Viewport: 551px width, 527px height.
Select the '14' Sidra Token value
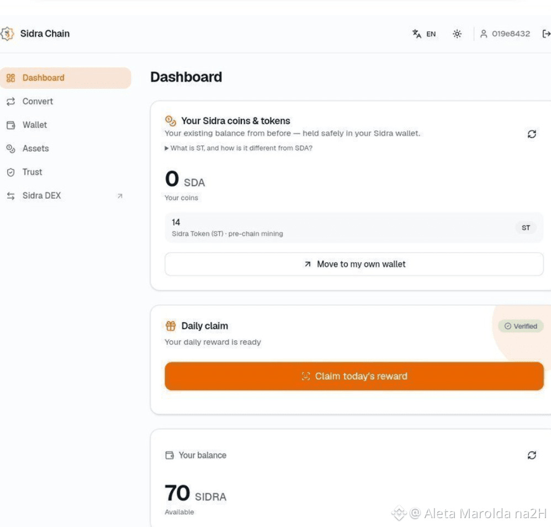[x=176, y=222]
